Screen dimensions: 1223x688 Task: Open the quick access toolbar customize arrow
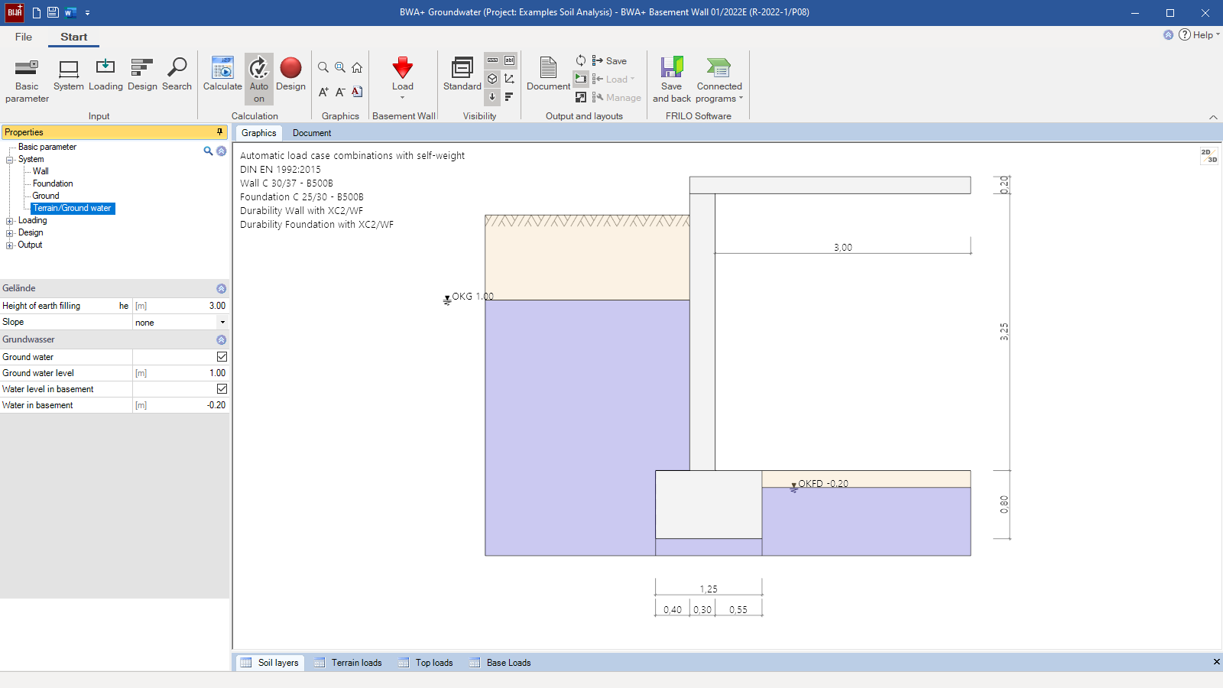tap(87, 13)
